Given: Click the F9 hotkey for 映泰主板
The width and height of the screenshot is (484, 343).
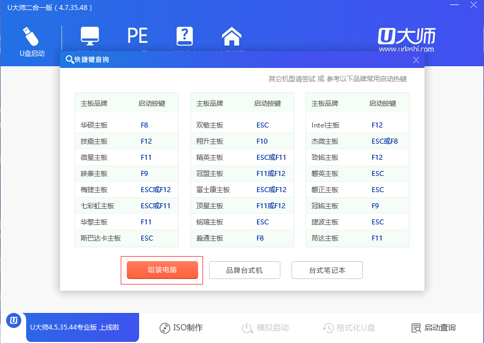Looking at the screenshot, I should pyautogui.click(x=144, y=173).
